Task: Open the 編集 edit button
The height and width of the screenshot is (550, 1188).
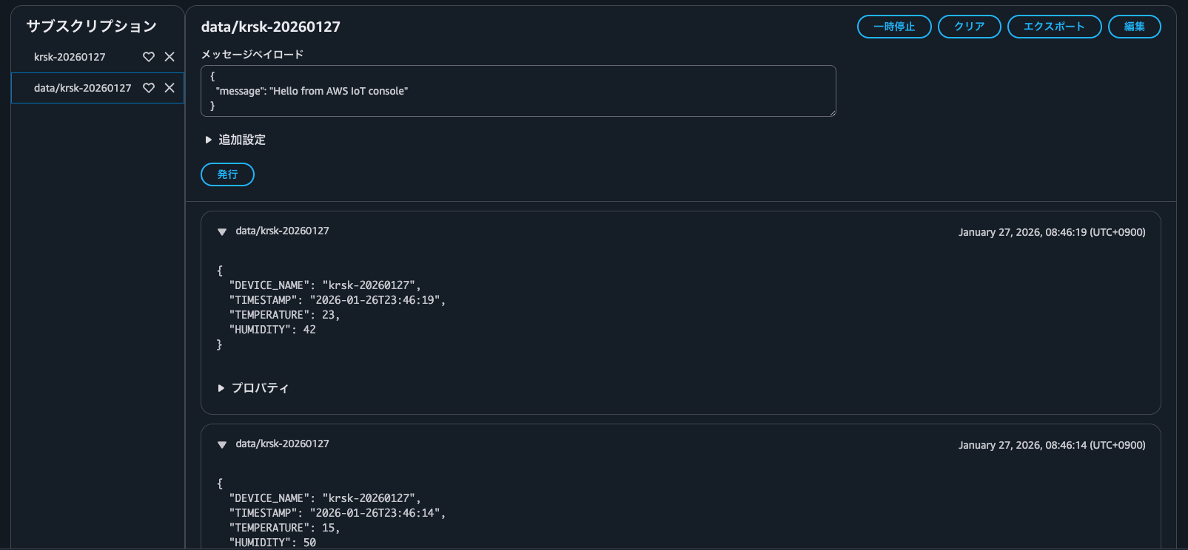Action: click(1134, 27)
